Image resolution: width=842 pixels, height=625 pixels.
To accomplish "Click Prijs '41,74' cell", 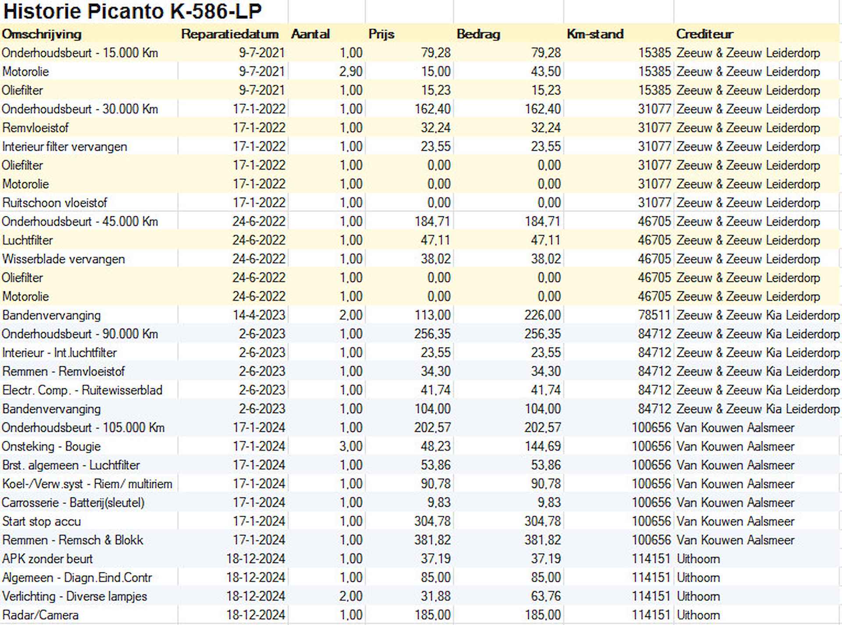I will coord(435,390).
